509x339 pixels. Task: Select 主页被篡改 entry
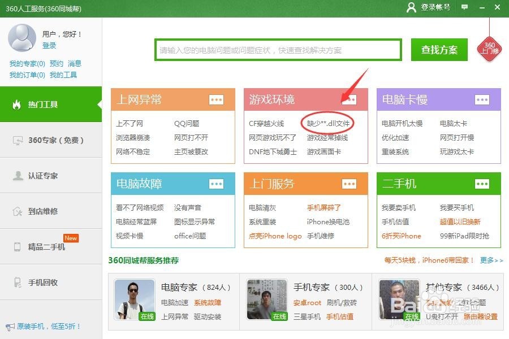coord(191,152)
